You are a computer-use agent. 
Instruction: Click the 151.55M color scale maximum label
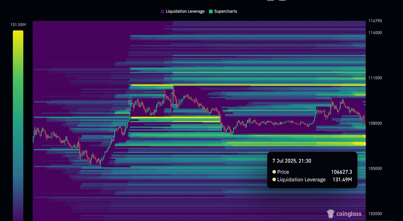click(18, 25)
